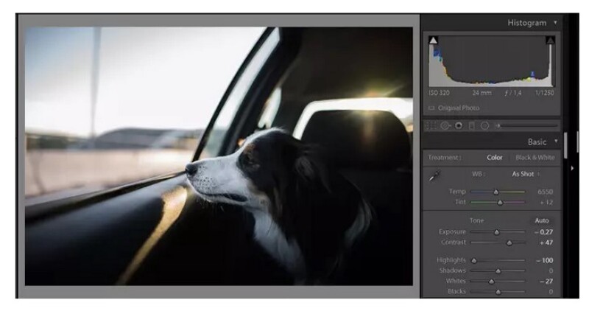The width and height of the screenshot is (589, 314).
Task: Open the WB As Shot dropdown
Action: (x=526, y=174)
